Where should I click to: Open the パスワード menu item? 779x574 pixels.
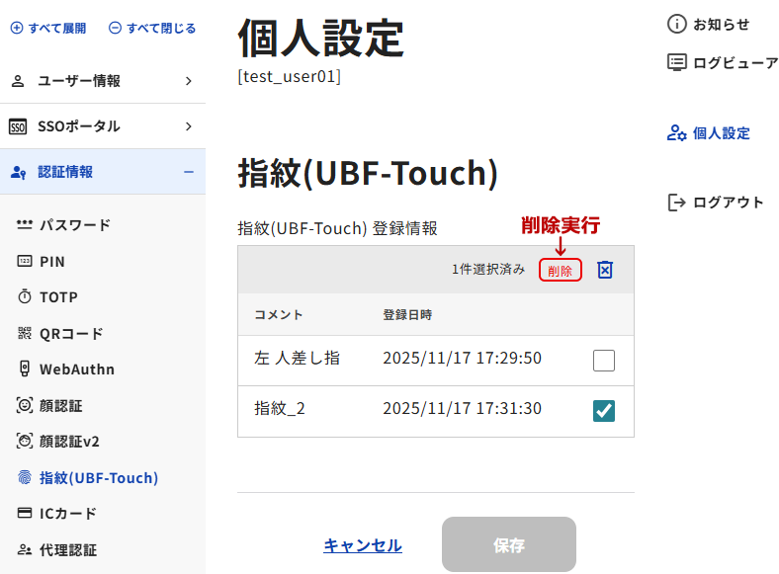[74, 225]
